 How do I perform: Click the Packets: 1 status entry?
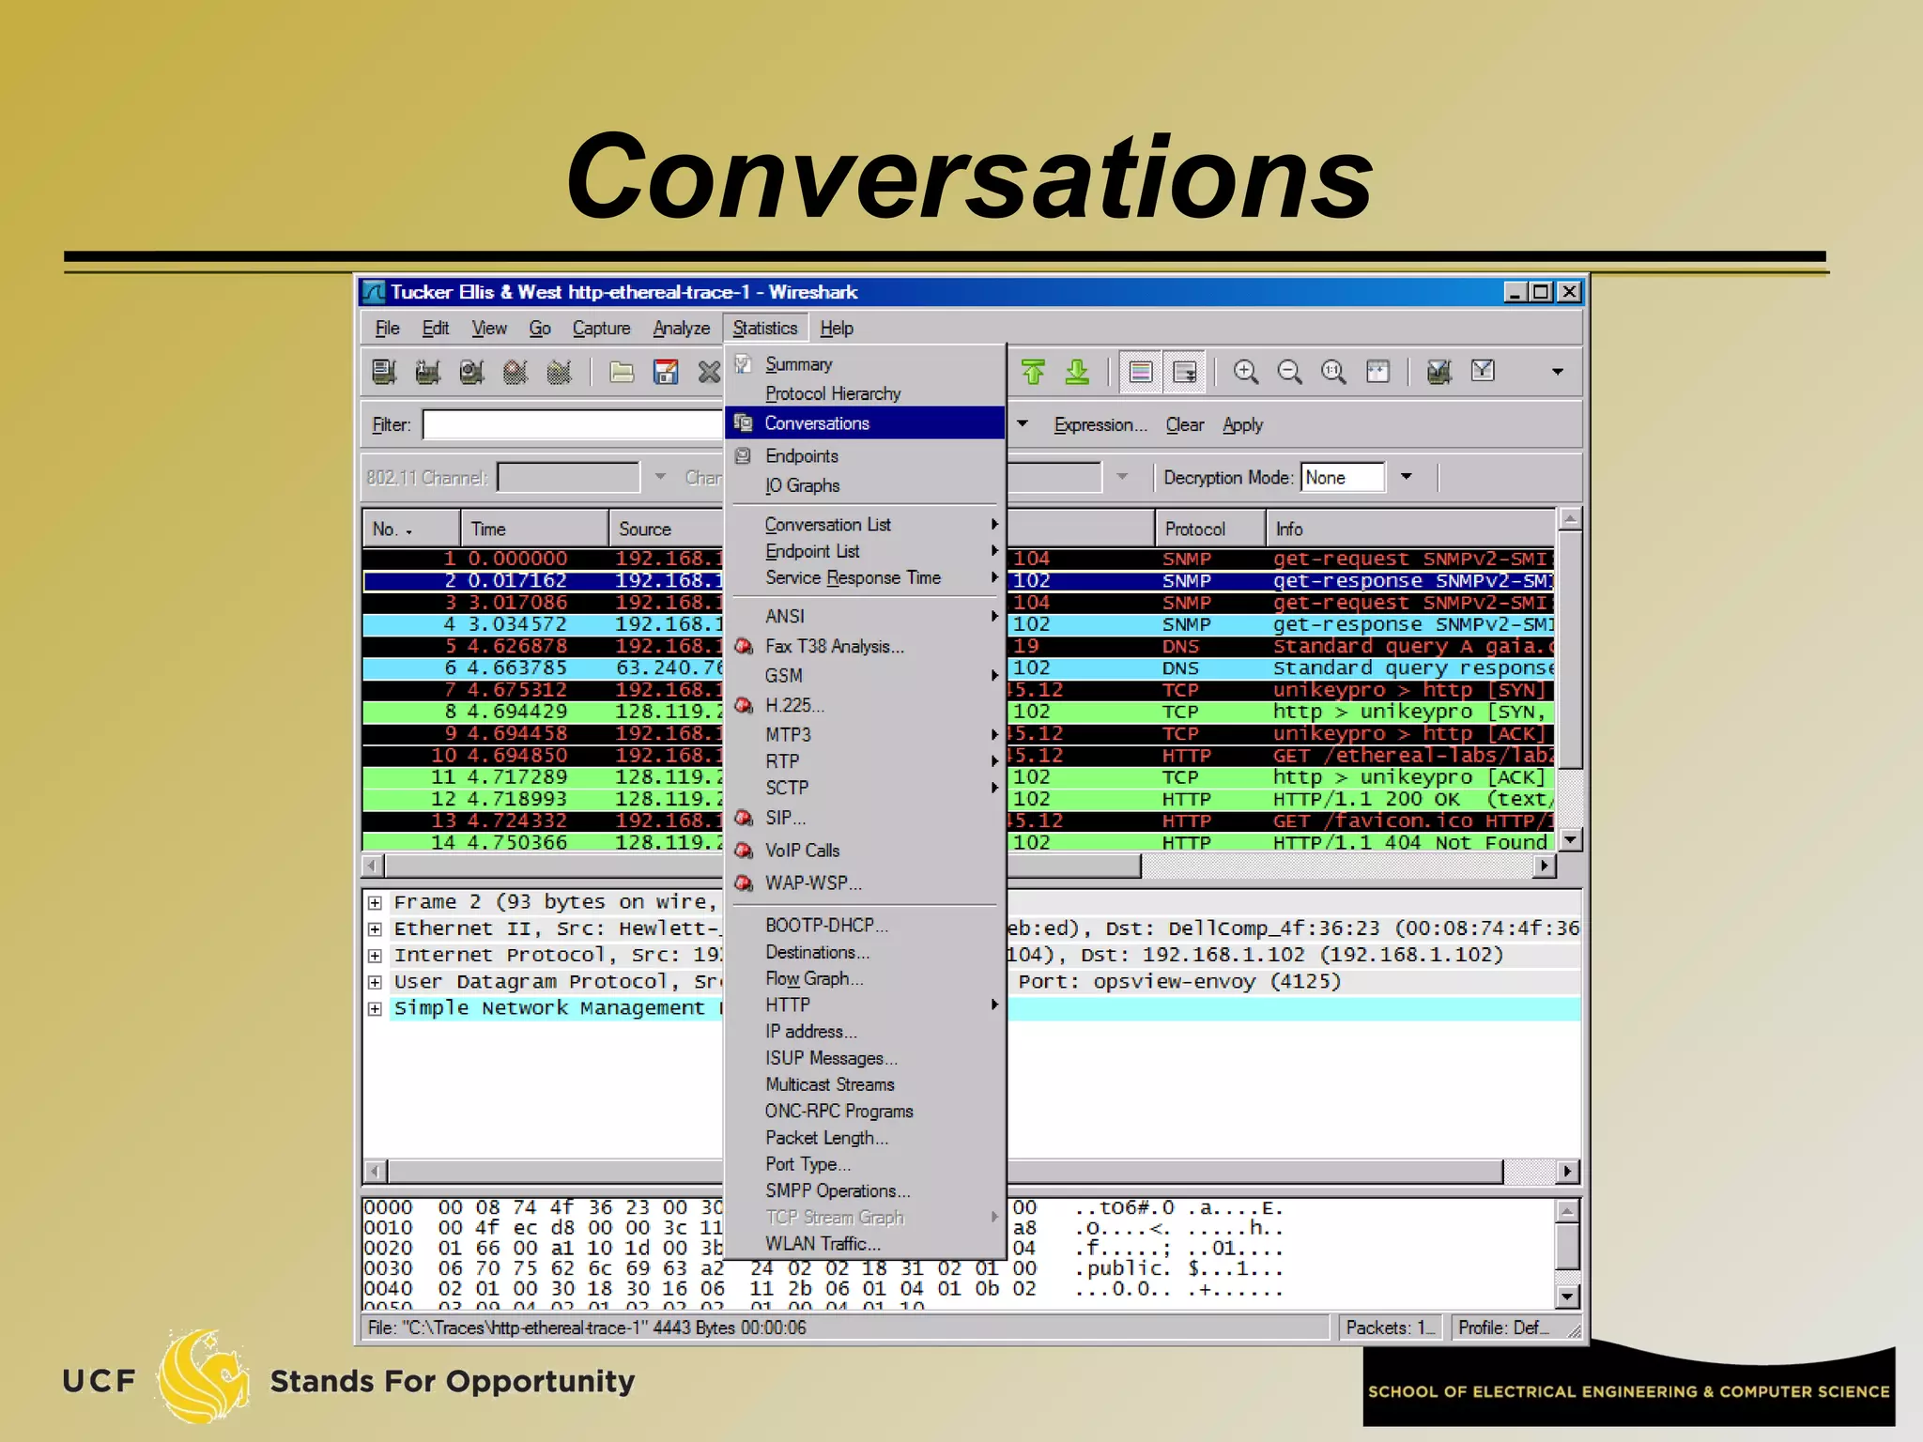(x=1391, y=1327)
